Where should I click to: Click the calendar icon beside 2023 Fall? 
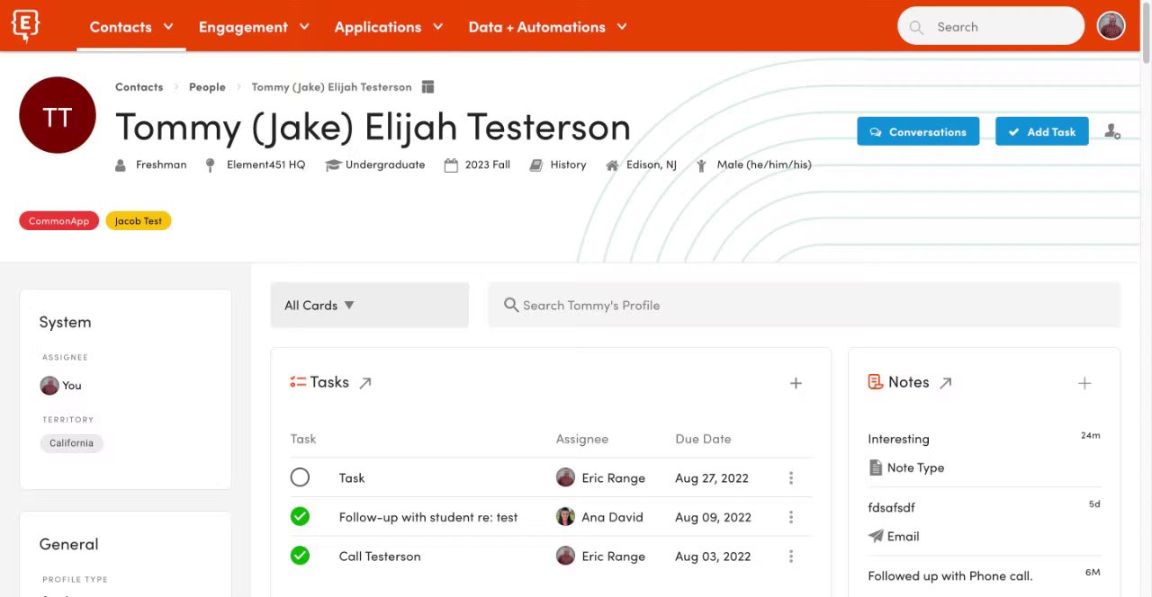pos(452,165)
